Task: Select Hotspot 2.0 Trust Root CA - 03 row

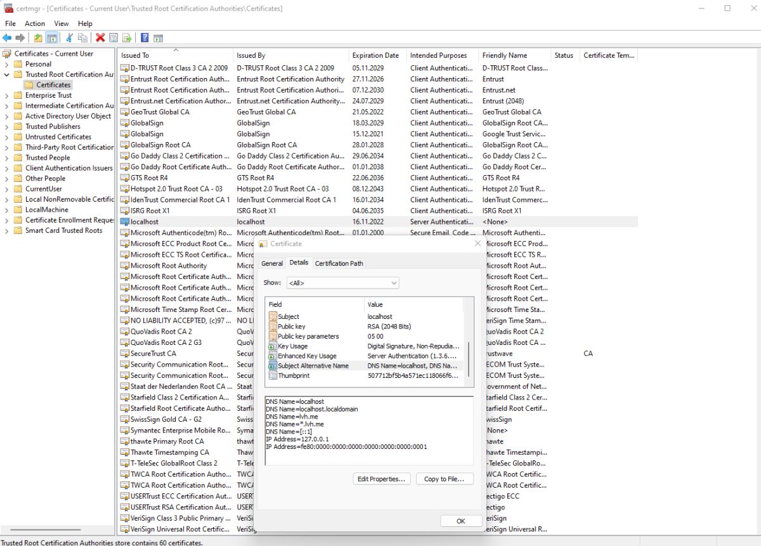Action: pyautogui.click(x=378, y=189)
